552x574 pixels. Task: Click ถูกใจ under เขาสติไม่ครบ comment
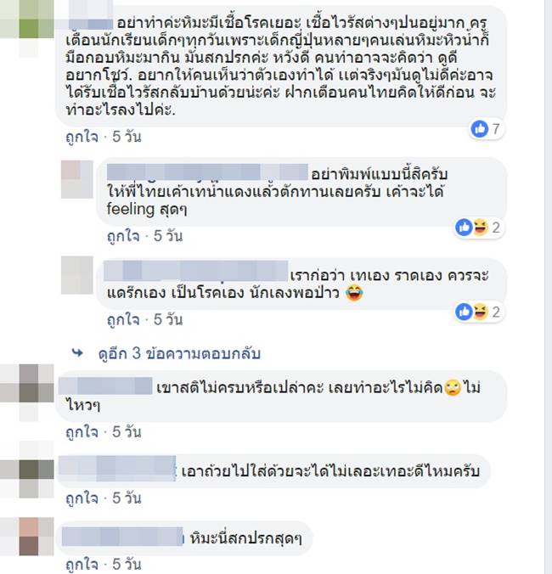(x=82, y=432)
